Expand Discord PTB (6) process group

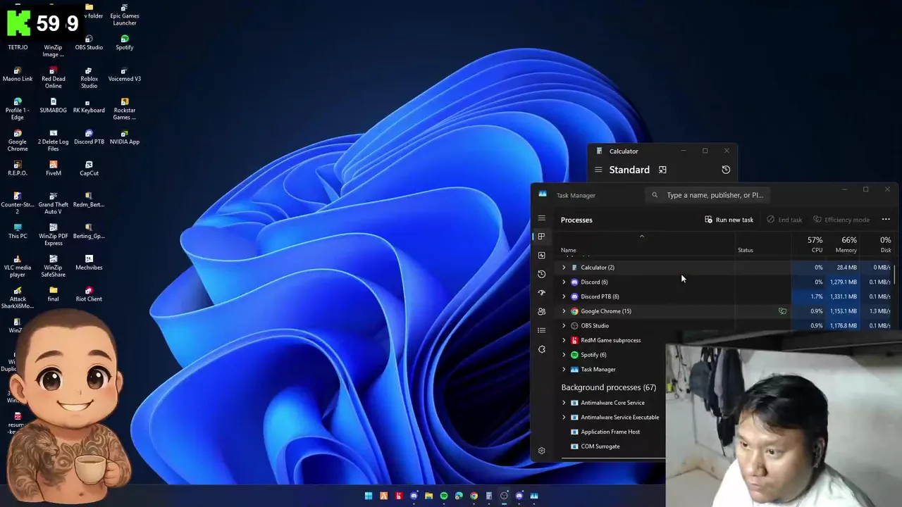point(564,296)
